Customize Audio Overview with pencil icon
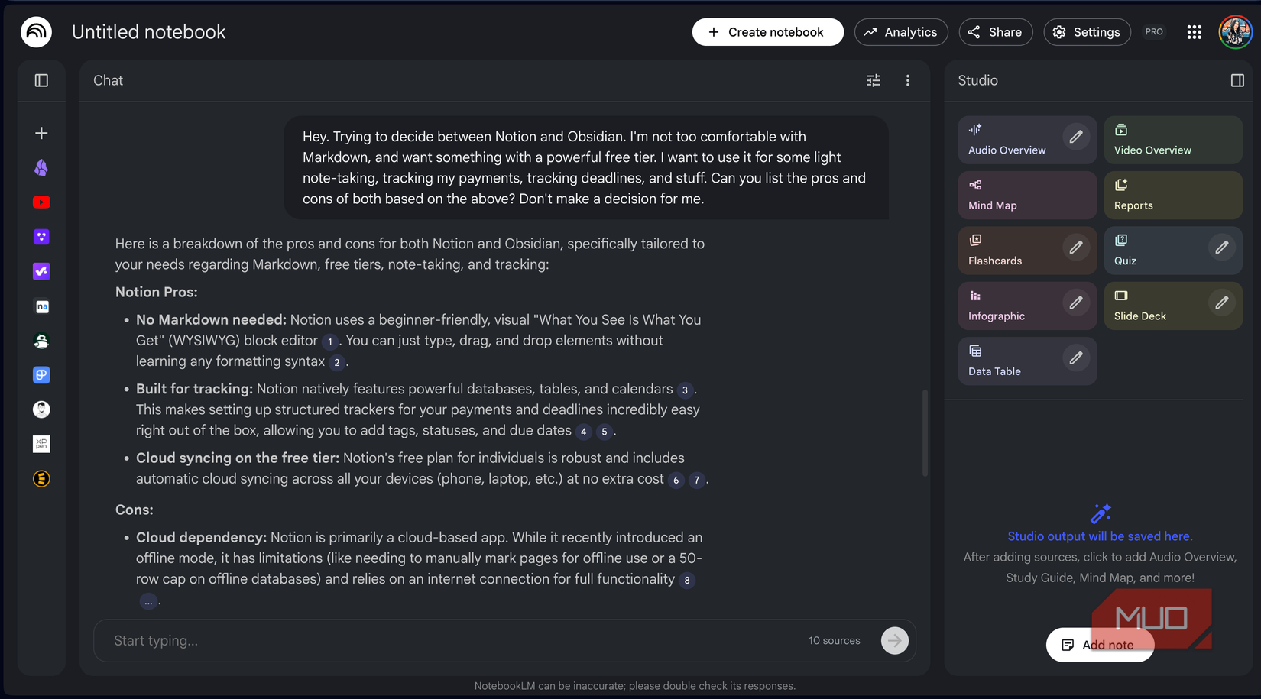 click(x=1076, y=137)
